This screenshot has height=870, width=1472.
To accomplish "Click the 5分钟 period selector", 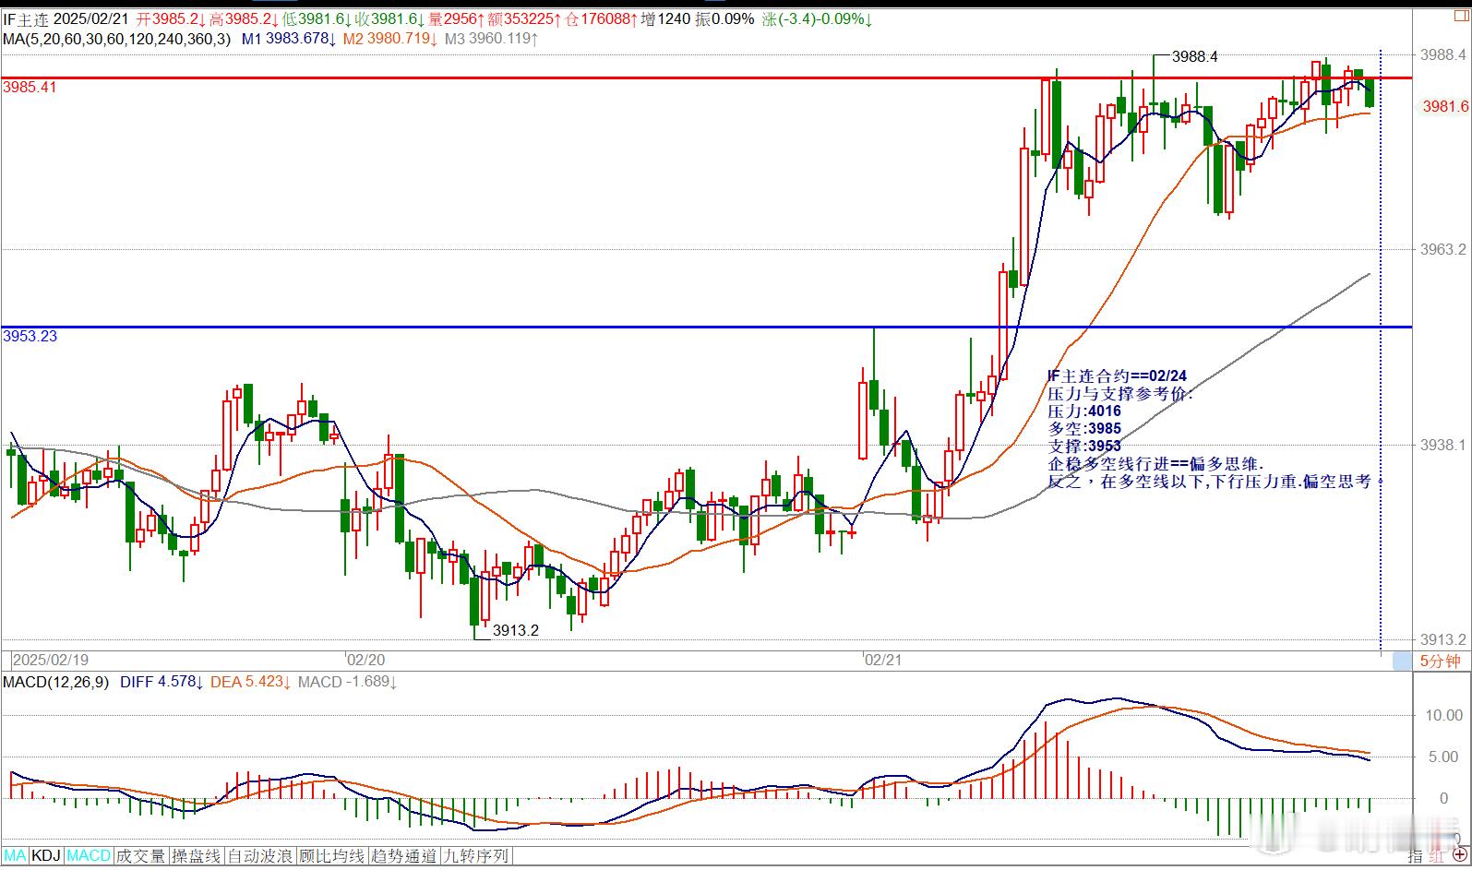I will [1440, 661].
